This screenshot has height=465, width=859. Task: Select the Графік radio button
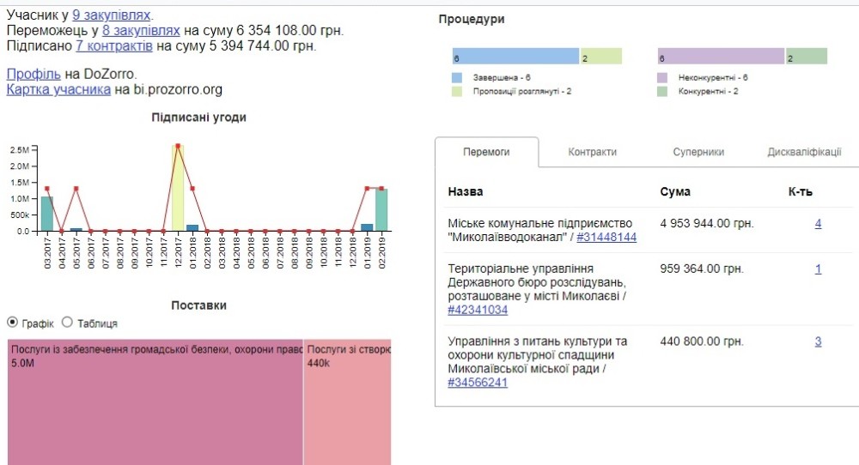click(x=12, y=323)
